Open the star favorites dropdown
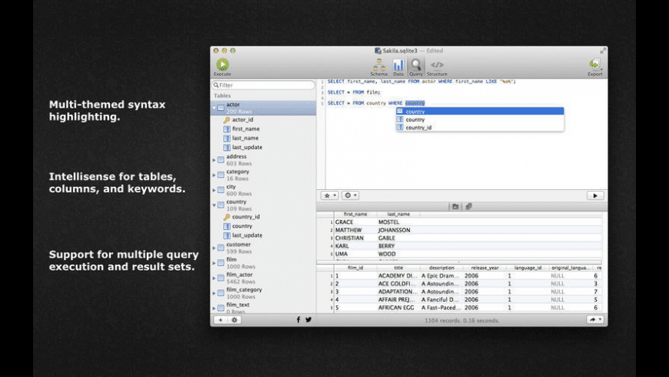 coord(329,195)
